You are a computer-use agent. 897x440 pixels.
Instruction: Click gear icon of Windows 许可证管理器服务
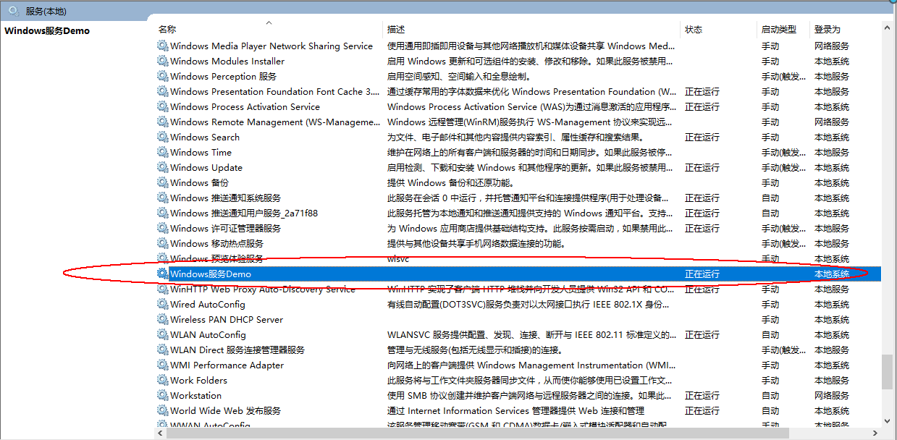pyautogui.click(x=163, y=228)
